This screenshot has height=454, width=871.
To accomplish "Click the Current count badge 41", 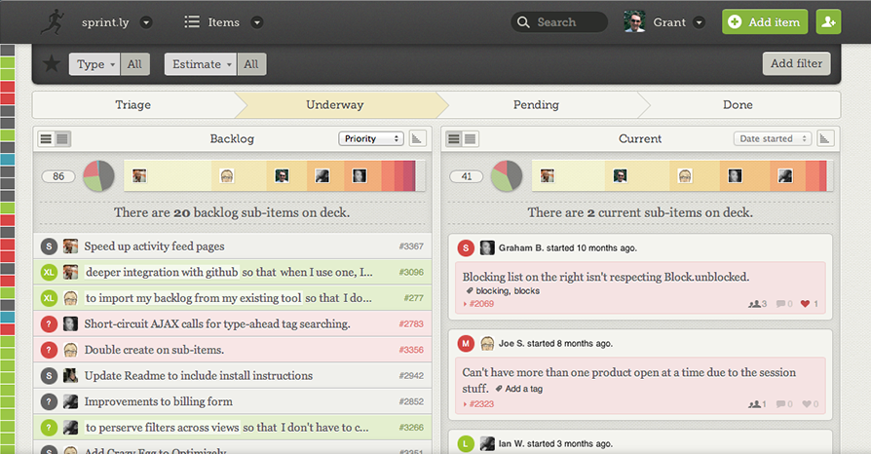I will tap(466, 176).
